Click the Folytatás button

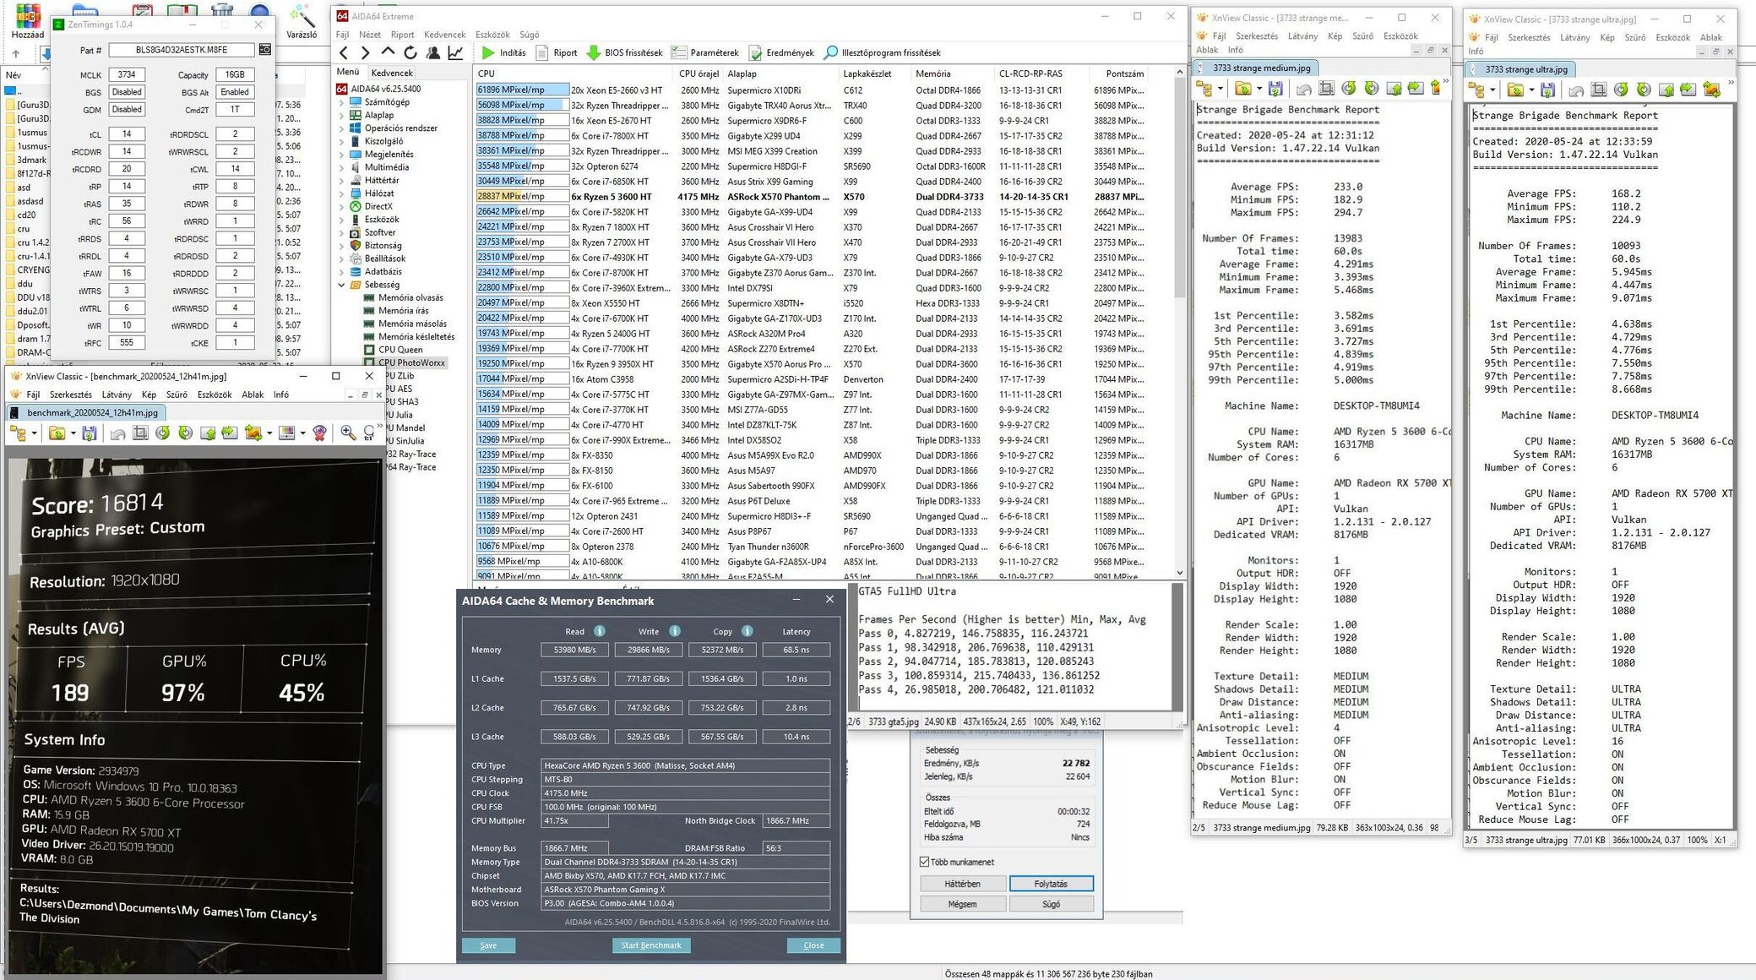[x=1051, y=884]
